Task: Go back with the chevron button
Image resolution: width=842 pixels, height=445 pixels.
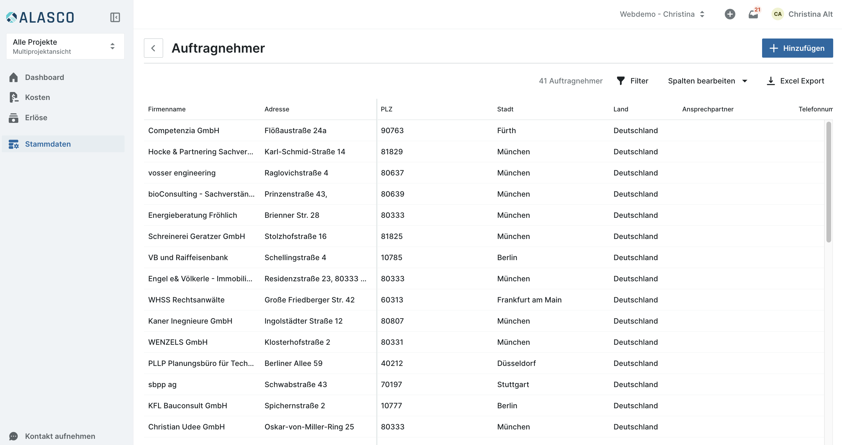Action: [x=153, y=48]
